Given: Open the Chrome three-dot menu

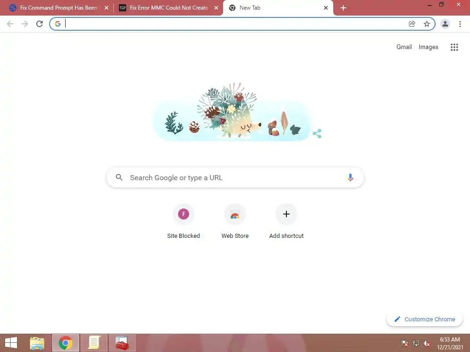Looking at the screenshot, I should pos(460,24).
